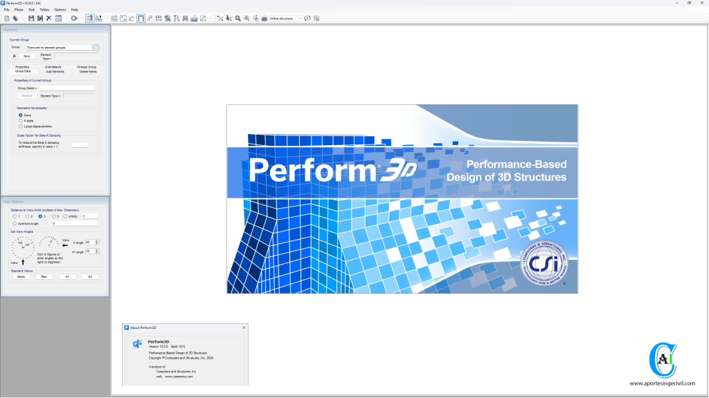Open a new model file
The image size is (709, 398).
pos(6,18)
